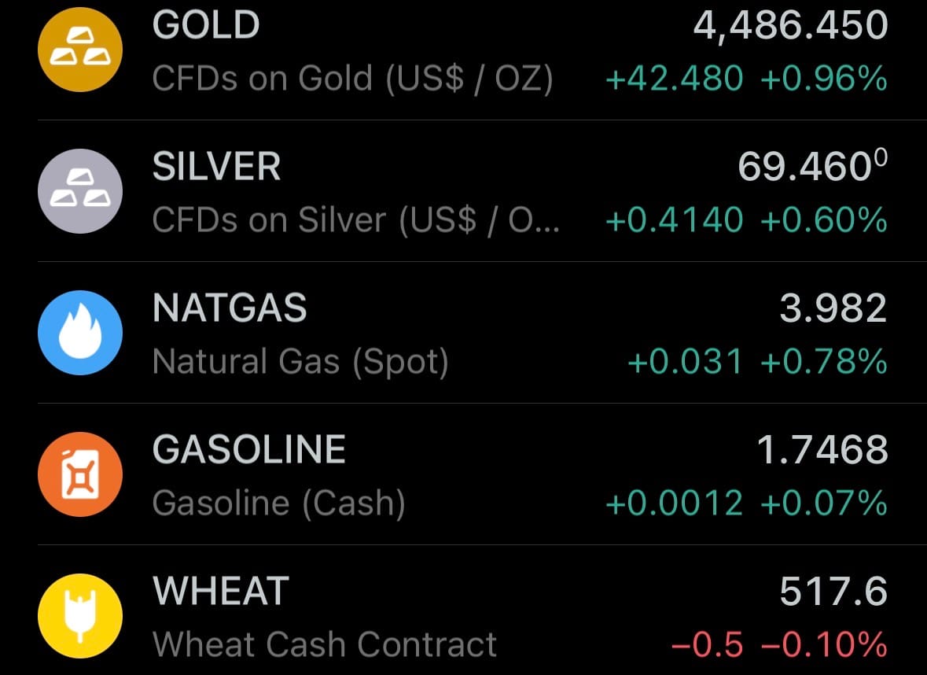Tap the orange gasoline canister icon

(80, 474)
